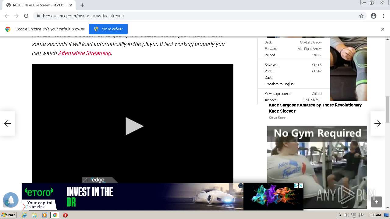Open Knee Surgeons Amazed ad headline
The width and height of the screenshot is (390, 219).
pos(315,108)
